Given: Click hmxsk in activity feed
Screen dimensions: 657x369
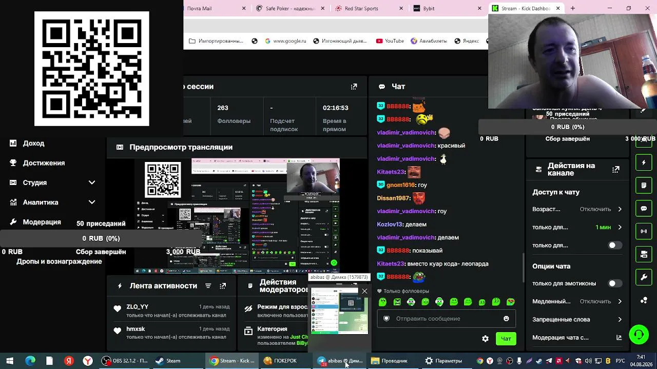Looking at the screenshot, I should pos(136,329).
